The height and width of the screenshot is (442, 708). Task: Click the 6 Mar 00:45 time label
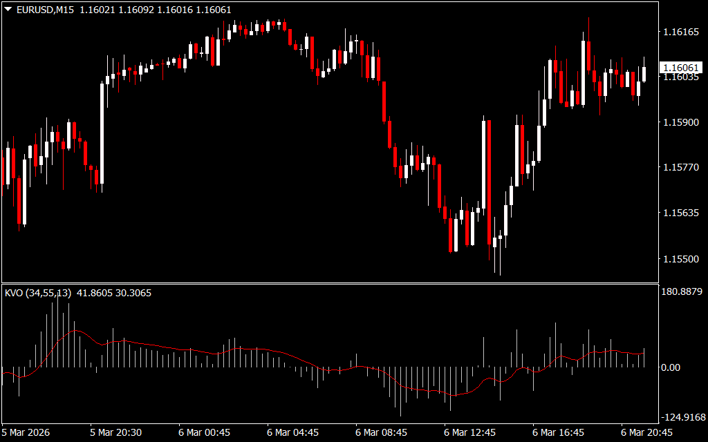click(204, 432)
